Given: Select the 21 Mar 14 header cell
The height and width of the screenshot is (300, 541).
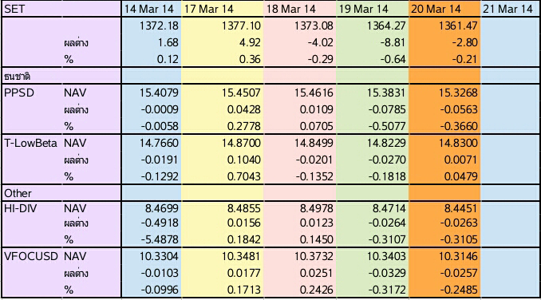Looking at the screenshot, I should [507, 9].
